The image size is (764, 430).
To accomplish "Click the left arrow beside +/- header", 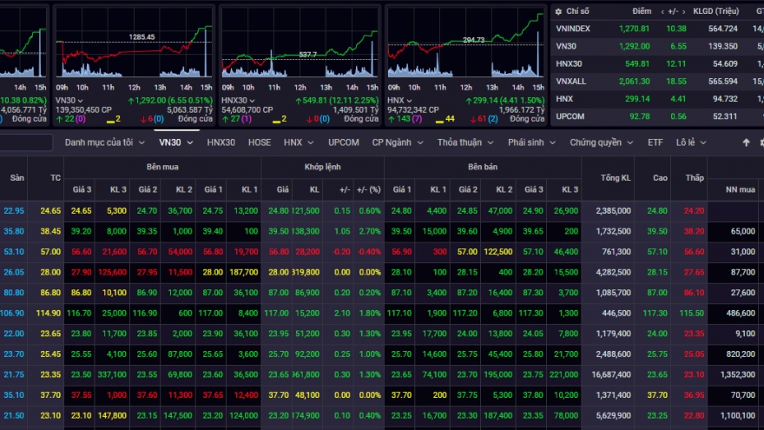I will tap(662, 11).
